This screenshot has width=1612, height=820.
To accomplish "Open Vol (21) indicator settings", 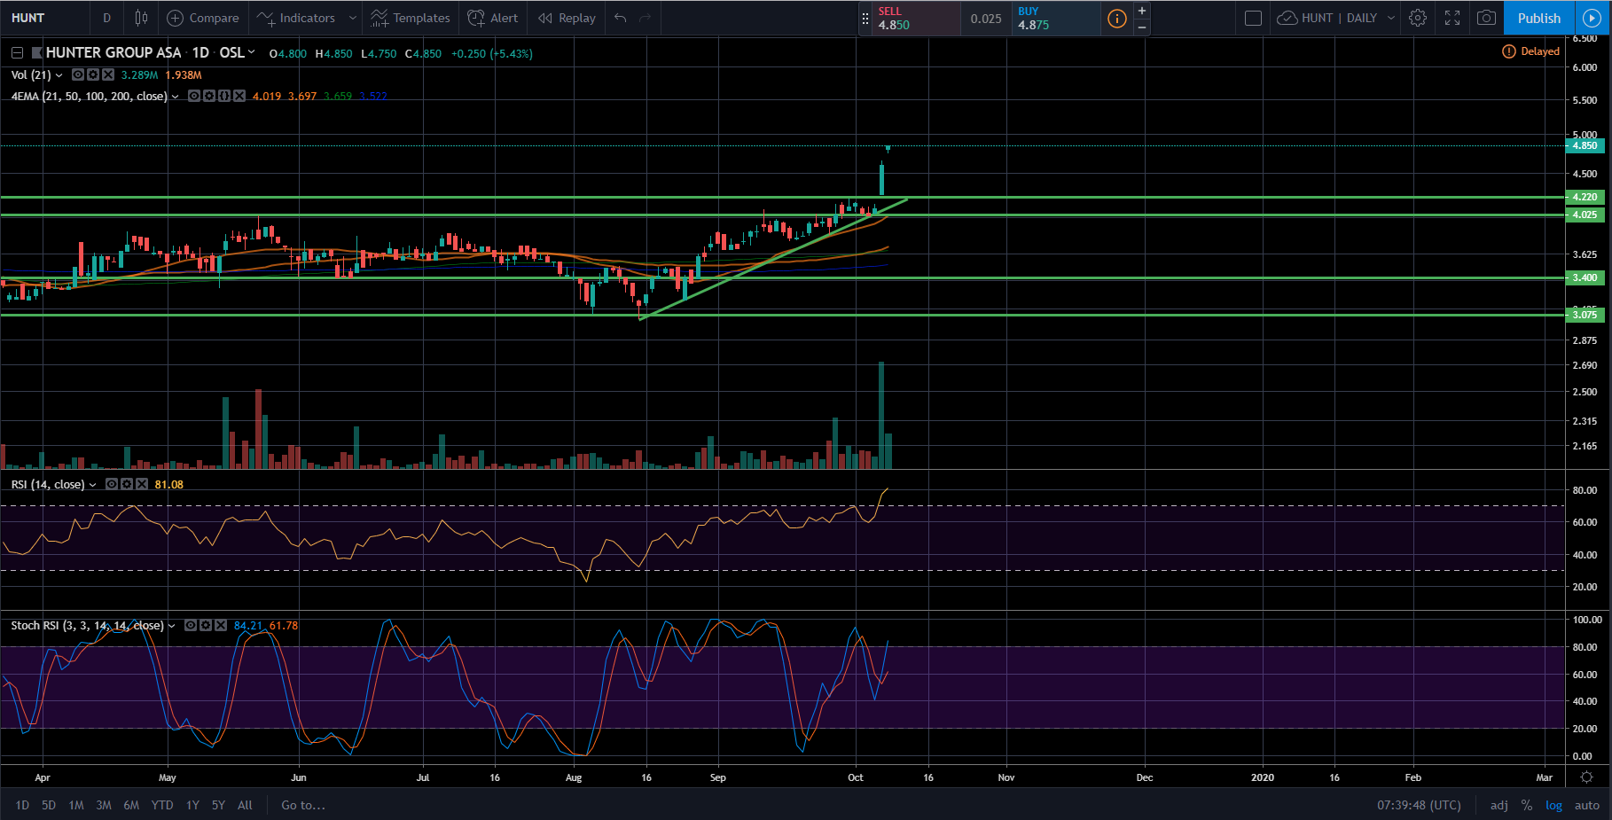I will [x=93, y=75].
